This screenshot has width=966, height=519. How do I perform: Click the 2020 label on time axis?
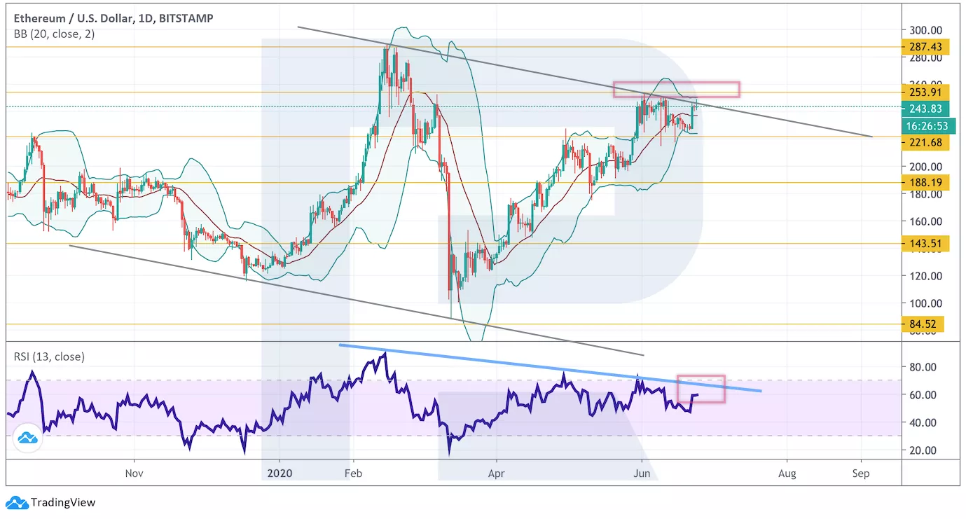coord(280,473)
